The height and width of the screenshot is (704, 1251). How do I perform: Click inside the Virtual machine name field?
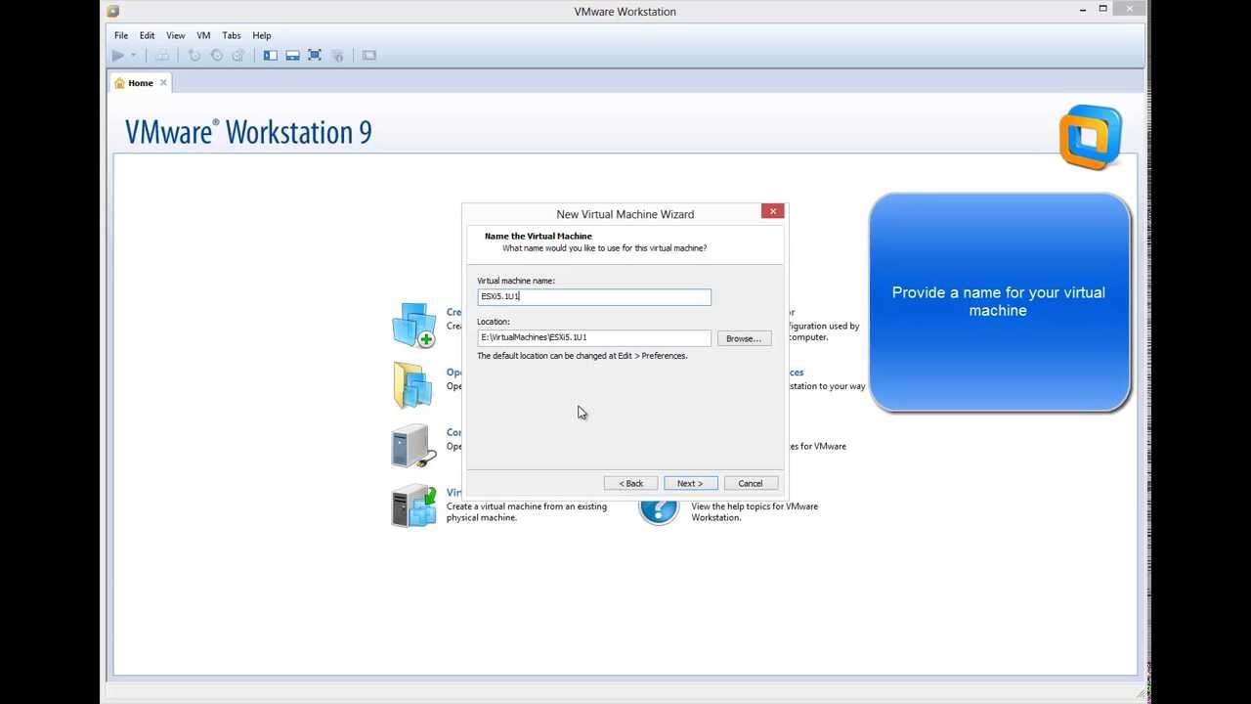click(x=593, y=296)
